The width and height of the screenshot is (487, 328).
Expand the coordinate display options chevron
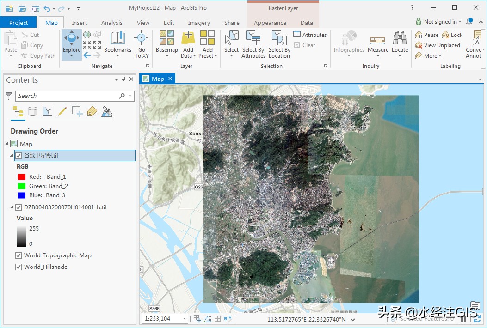point(353,319)
